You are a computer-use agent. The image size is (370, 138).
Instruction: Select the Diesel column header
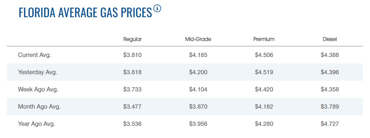[x=330, y=39]
